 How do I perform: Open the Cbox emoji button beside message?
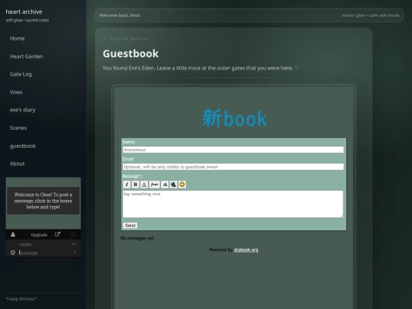[13, 253]
